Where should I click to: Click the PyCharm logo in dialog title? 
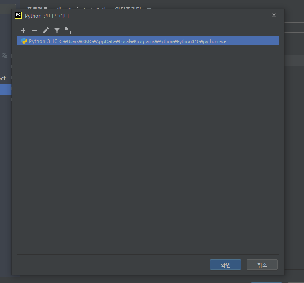tap(18, 15)
